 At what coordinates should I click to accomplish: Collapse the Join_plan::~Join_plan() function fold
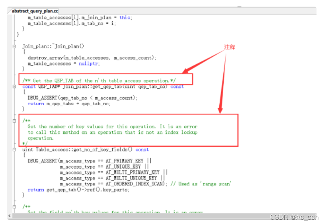pos(14,47)
